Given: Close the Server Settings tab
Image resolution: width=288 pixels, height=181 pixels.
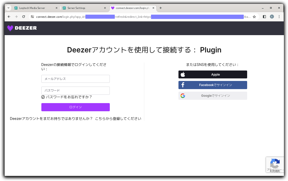Looking at the screenshot, I should click(105, 8).
